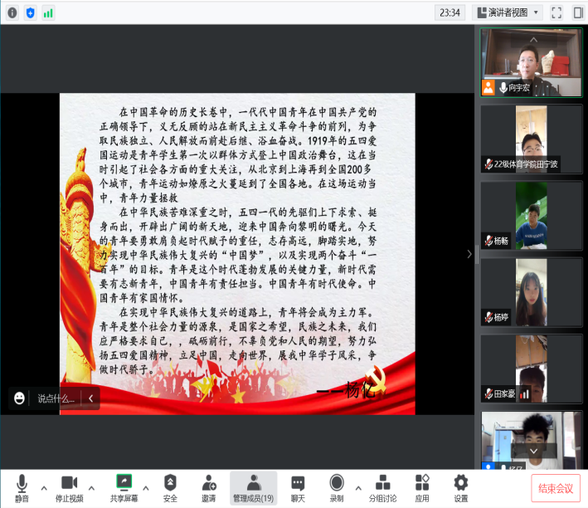The height and width of the screenshot is (508, 588).
Task: Open 分组讨论 breakout rooms
Action: [x=381, y=487]
